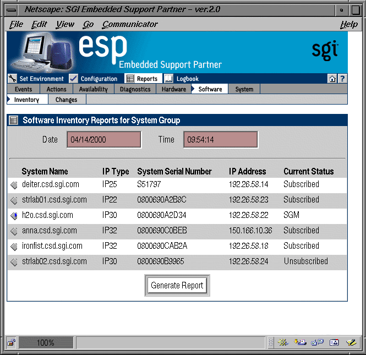Click the security lock icon in status bar

[11, 343]
